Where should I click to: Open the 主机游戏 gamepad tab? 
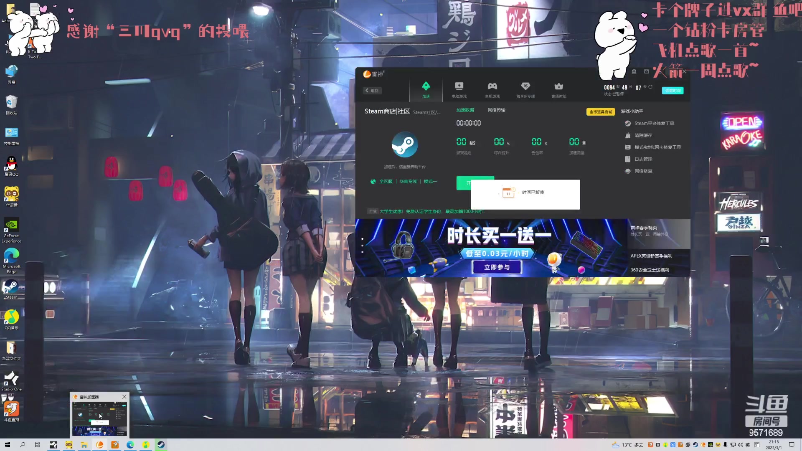coord(492,90)
